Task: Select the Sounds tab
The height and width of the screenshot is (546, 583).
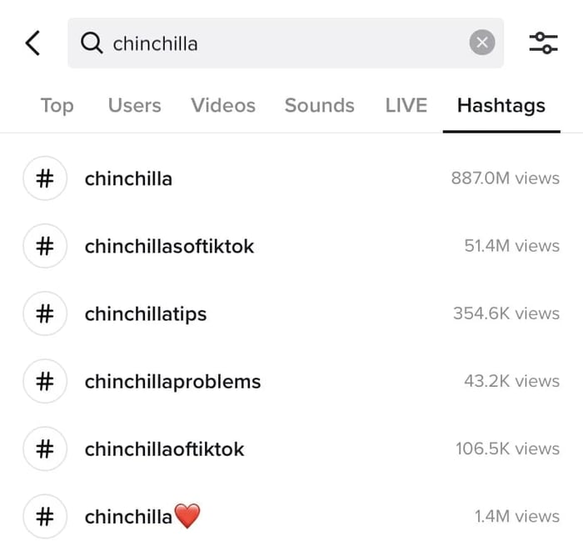Action: tap(319, 106)
